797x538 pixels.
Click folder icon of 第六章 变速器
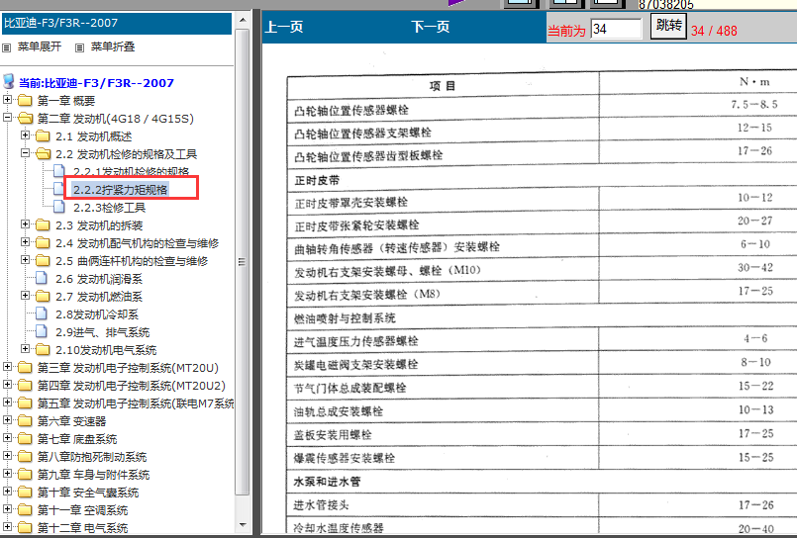(25, 420)
